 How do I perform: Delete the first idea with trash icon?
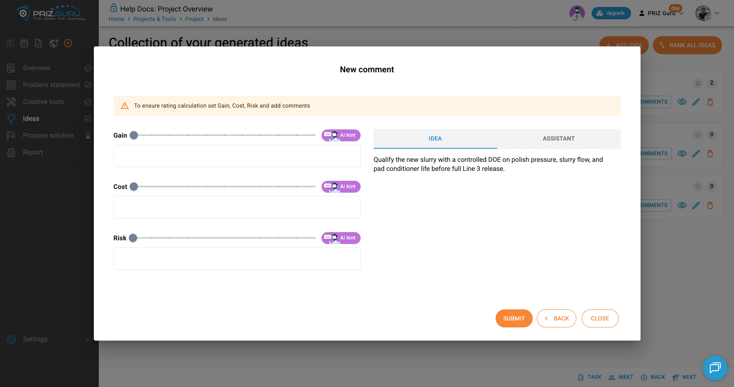(x=710, y=102)
